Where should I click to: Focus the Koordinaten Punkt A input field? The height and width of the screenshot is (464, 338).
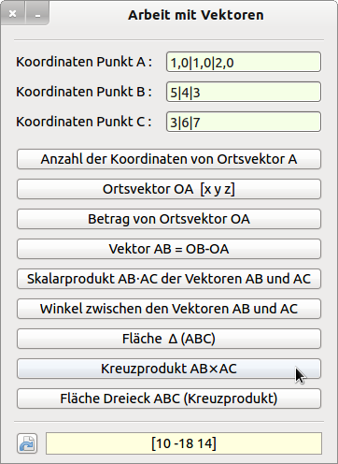pyautogui.click(x=244, y=62)
